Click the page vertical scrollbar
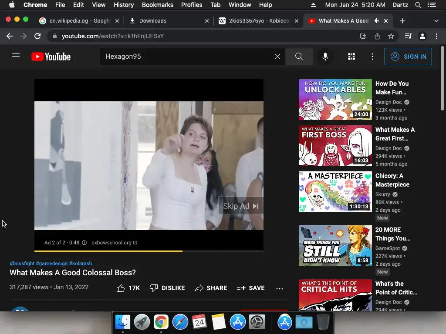Viewport: 446px width, 334px height. [443, 78]
